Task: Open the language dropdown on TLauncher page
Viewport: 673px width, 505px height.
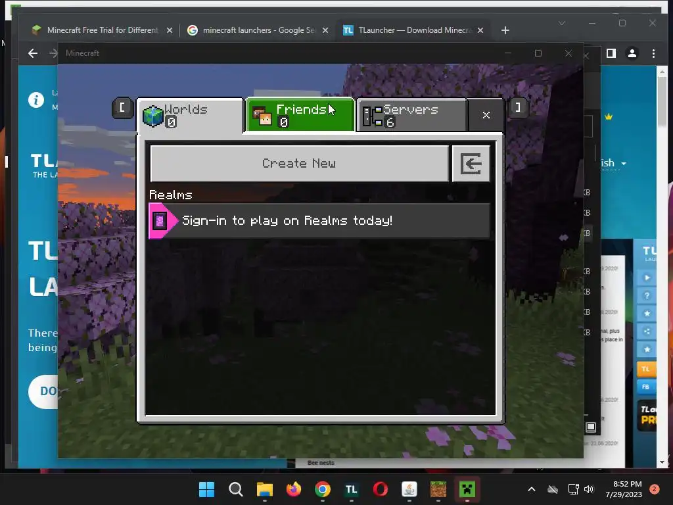Action: (614, 163)
